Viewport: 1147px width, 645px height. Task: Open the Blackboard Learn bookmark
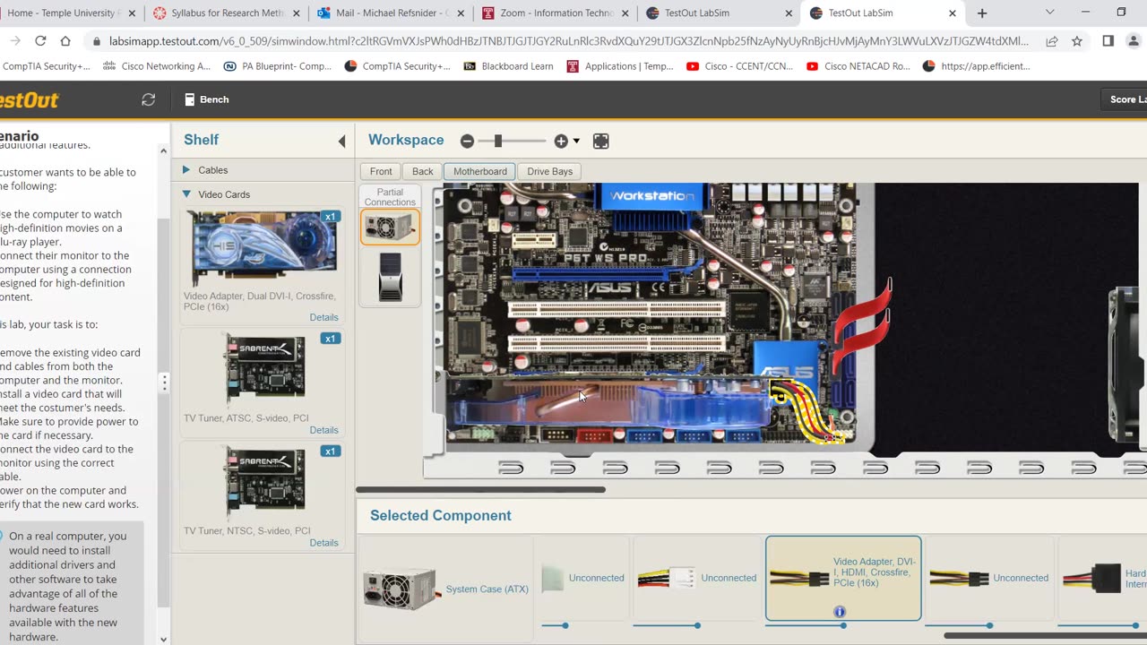click(x=508, y=66)
